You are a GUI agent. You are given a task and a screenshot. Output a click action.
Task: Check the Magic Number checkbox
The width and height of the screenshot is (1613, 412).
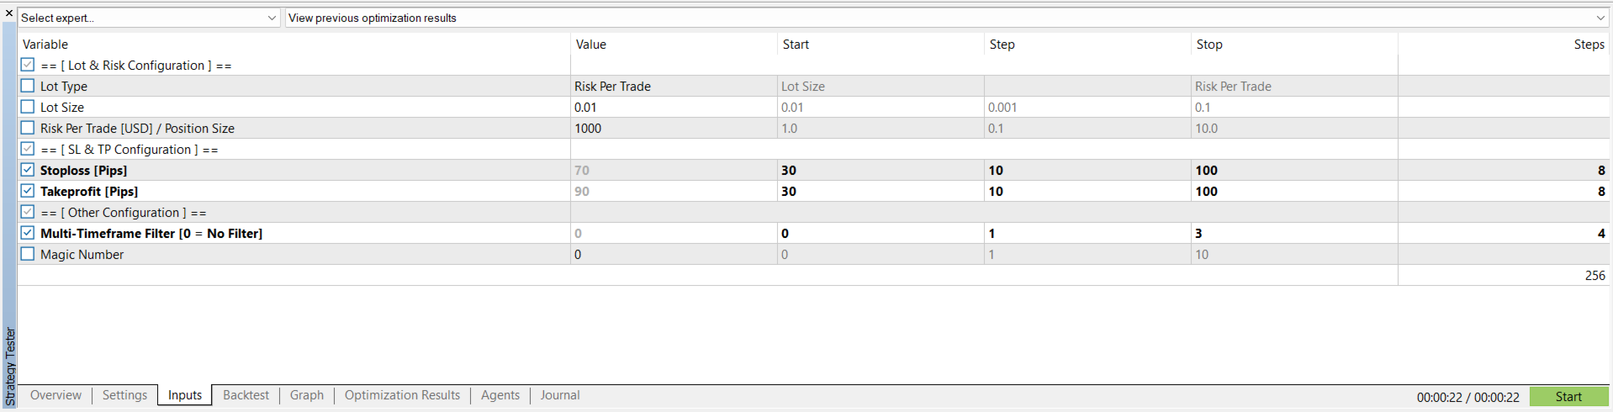coord(28,254)
